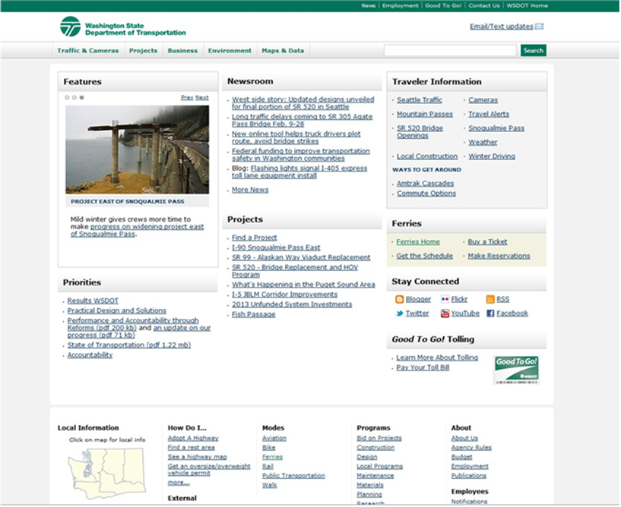This screenshot has width=621, height=507.
Task: Click the YouTube icon
Action: [x=445, y=313]
